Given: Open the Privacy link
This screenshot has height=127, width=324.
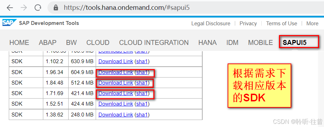Looking at the screenshot, I should [248, 24].
